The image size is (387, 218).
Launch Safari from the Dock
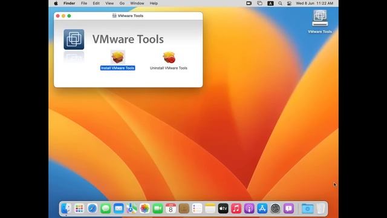tap(93, 208)
